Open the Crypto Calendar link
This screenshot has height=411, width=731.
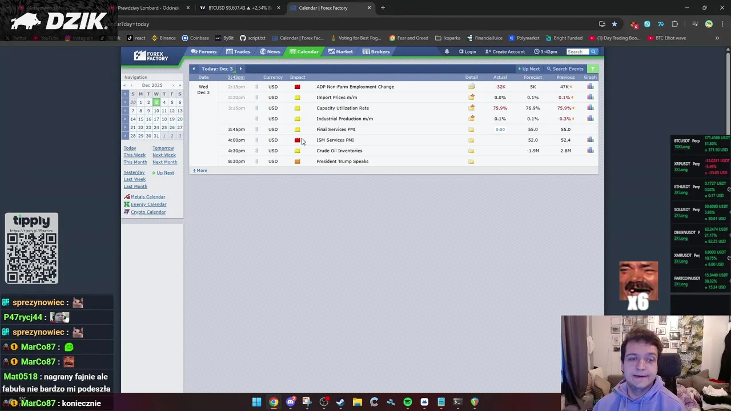148,212
